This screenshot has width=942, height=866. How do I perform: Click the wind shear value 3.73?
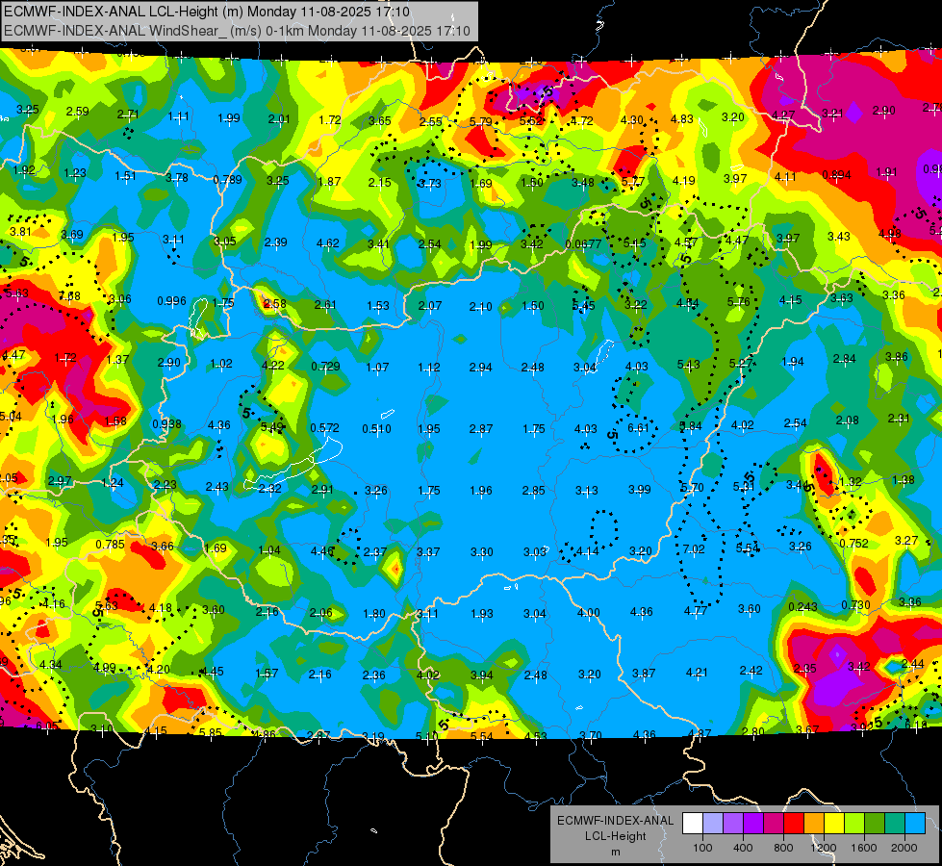tap(429, 184)
